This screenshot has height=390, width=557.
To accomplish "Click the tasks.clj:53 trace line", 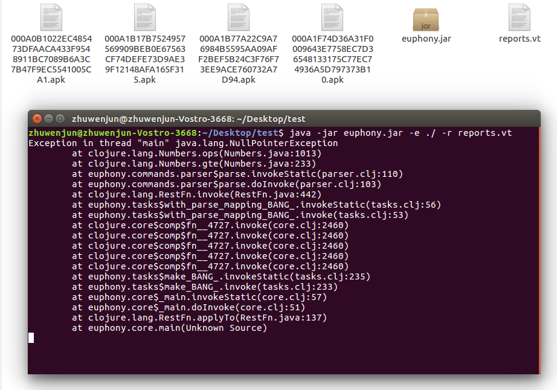I will (x=240, y=216).
